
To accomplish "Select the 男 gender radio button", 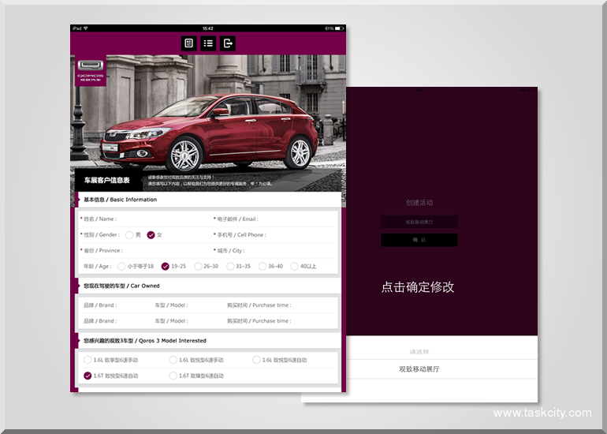I will [x=129, y=235].
